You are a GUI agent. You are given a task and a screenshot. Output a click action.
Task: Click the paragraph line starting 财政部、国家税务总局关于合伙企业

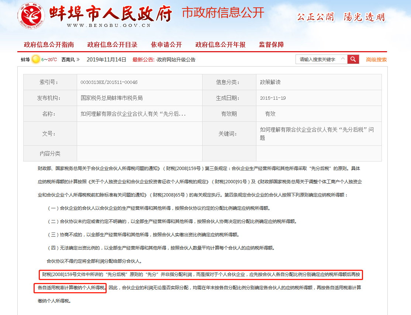click(199, 169)
